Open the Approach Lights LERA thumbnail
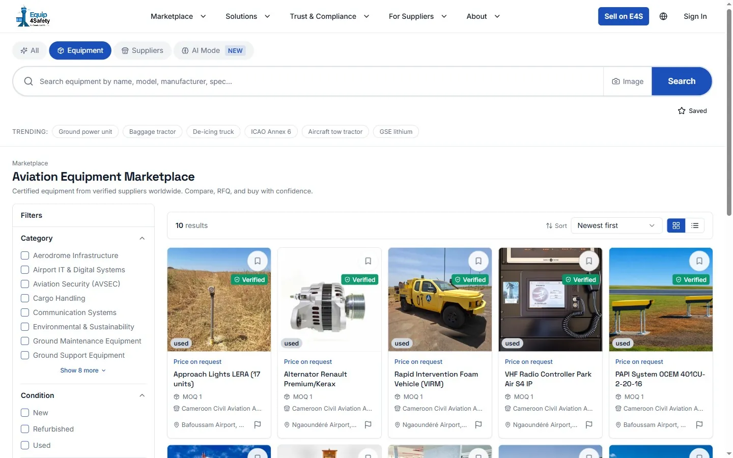 click(x=219, y=300)
